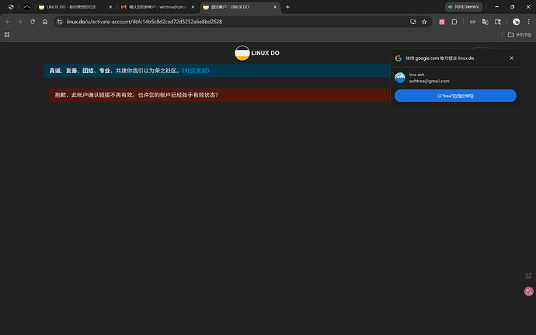
Task: Open the browser home page
Action: pyautogui.click(x=45, y=22)
